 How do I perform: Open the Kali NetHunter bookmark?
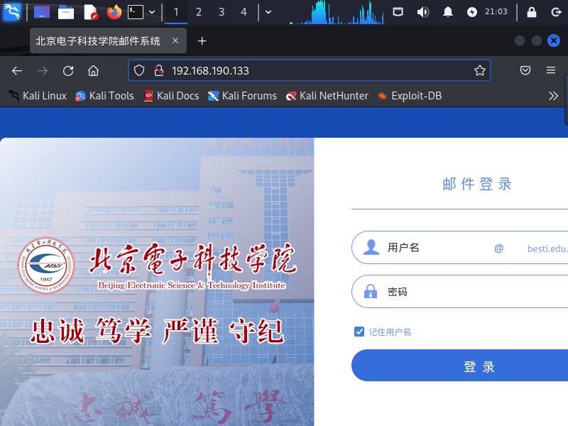point(327,96)
